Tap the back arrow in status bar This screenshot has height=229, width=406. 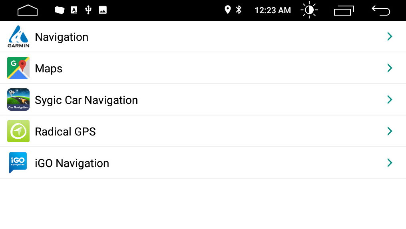[x=380, y=11]
